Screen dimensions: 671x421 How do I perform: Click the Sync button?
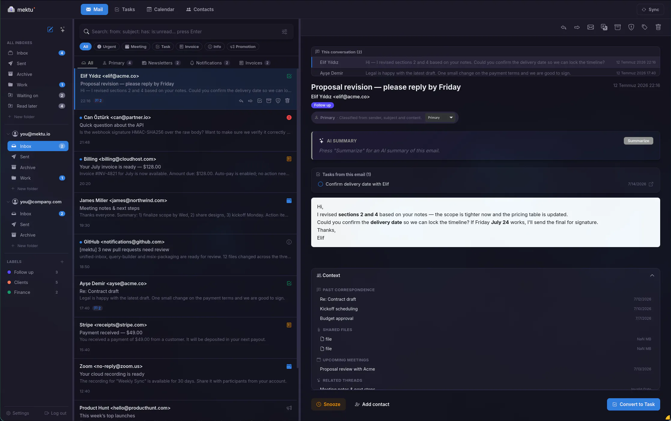[650, 10]
